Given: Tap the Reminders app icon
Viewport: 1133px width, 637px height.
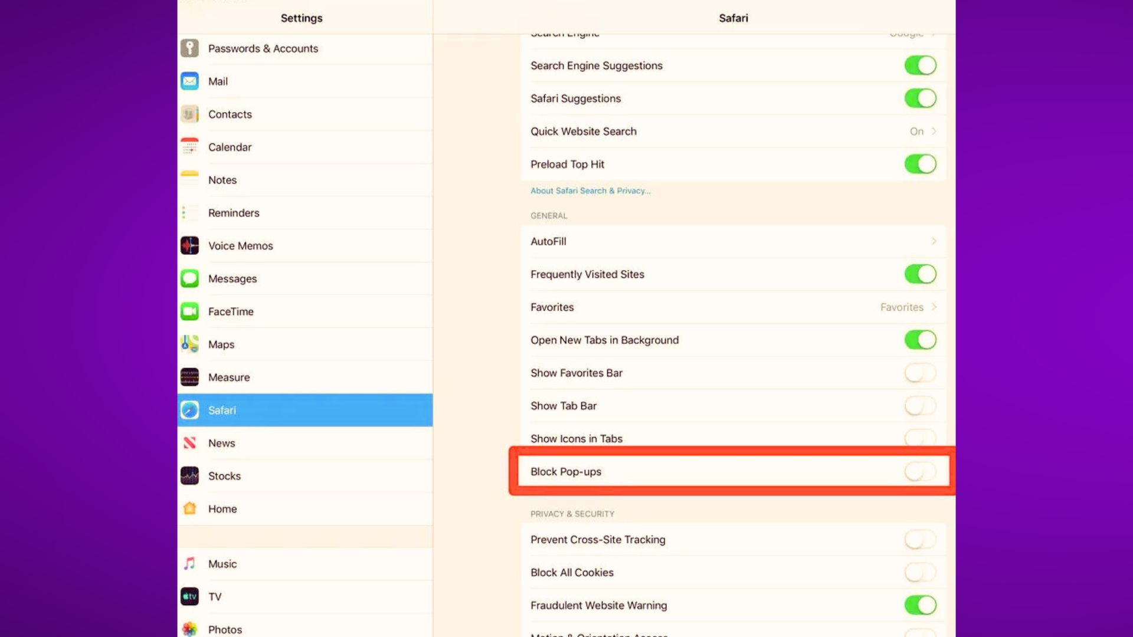Looking at the screenshot, I should [x=189, y=213].
